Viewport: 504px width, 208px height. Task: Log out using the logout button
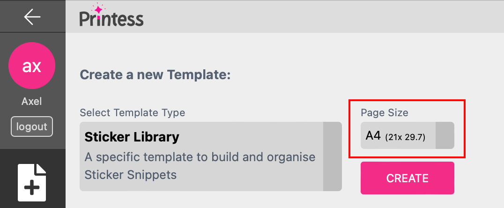pyautogui.click(x=32, y=126)
